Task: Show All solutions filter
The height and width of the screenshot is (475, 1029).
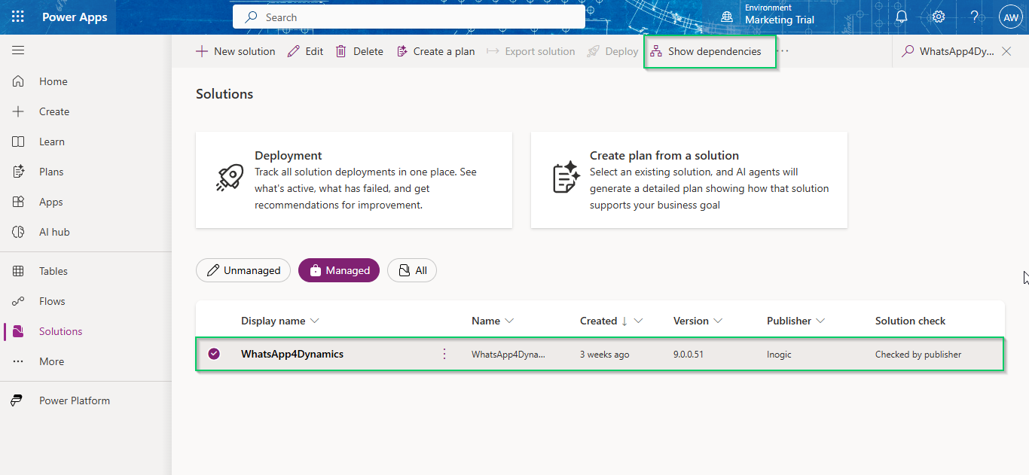Action: [x=412, y=270]
